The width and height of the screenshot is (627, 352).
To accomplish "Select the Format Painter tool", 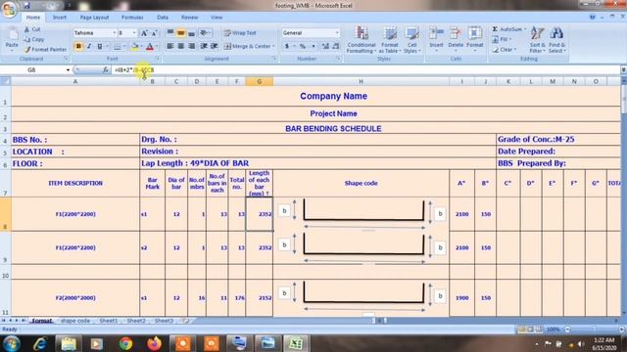I will 45,50.
